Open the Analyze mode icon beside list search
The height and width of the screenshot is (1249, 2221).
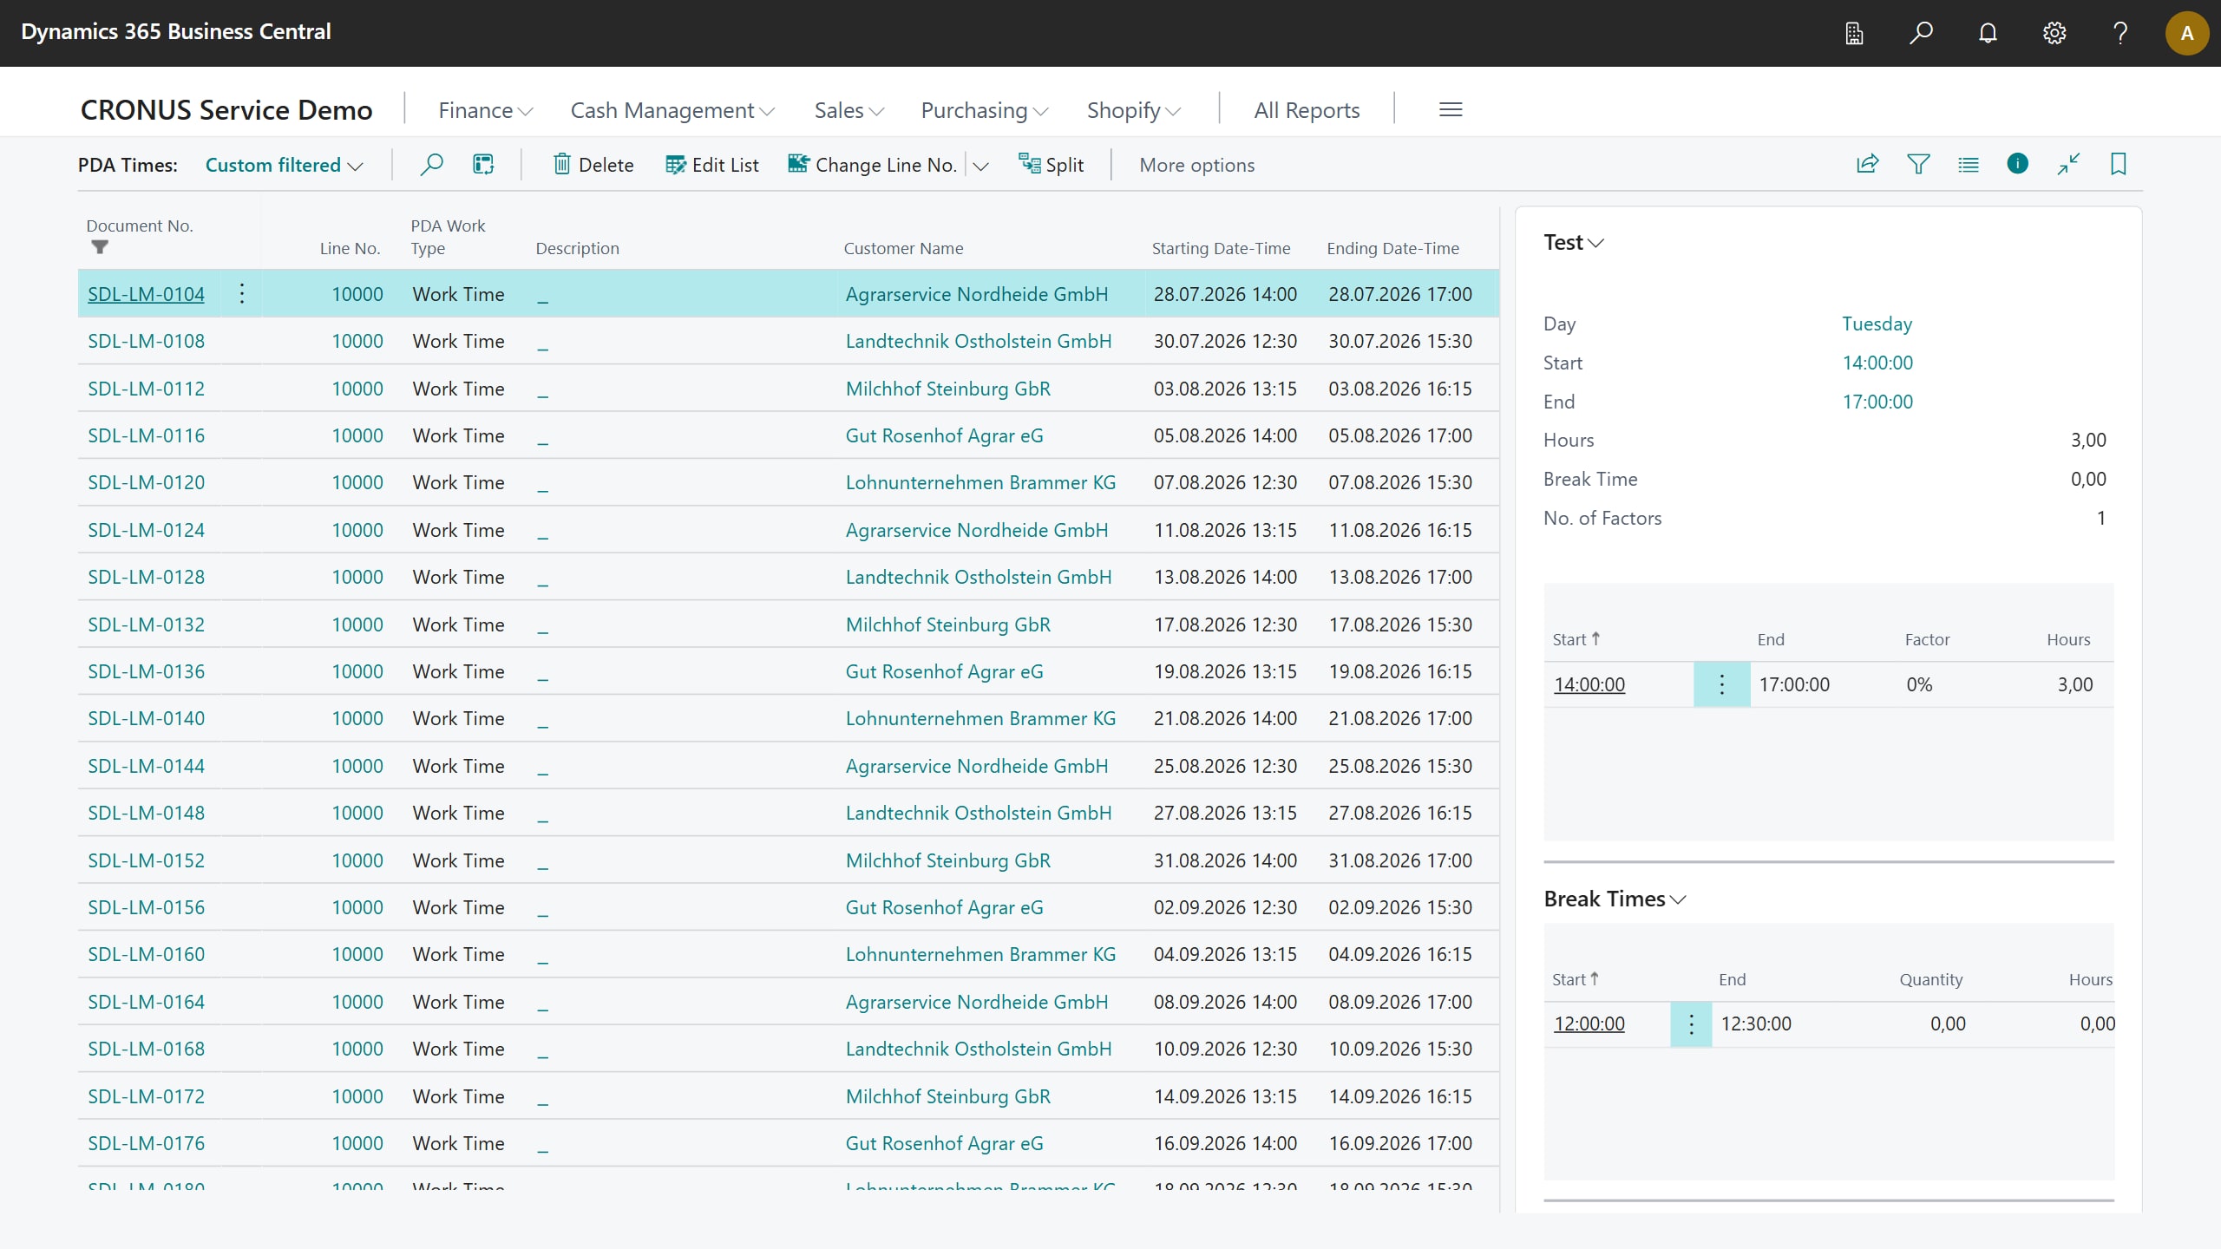(x=483, y=164)
